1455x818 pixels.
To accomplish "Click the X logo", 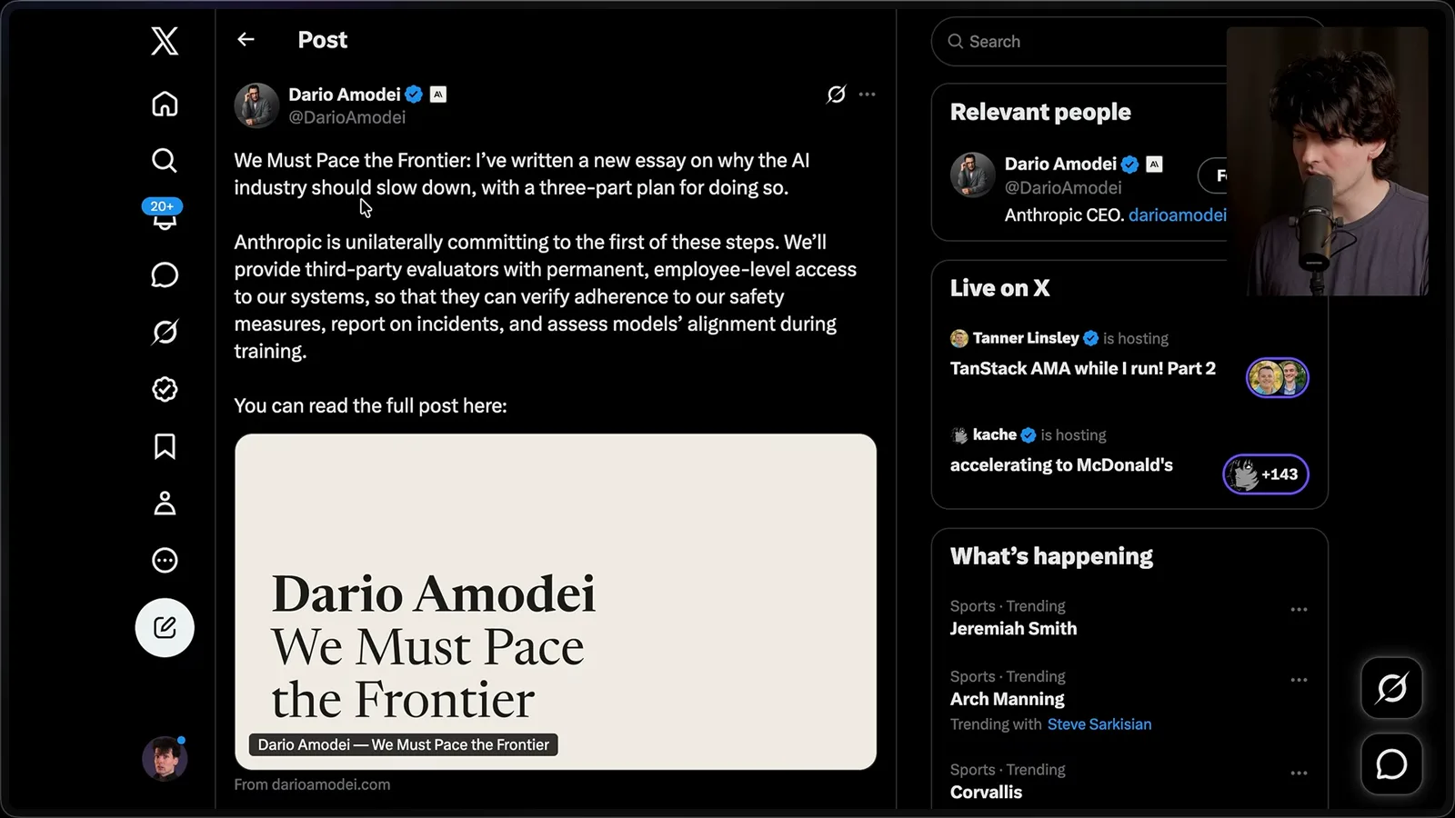I will 165,41.
